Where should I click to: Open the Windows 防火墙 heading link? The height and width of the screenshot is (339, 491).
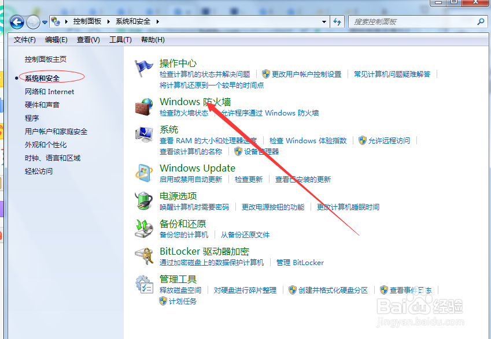coord(195,102)
